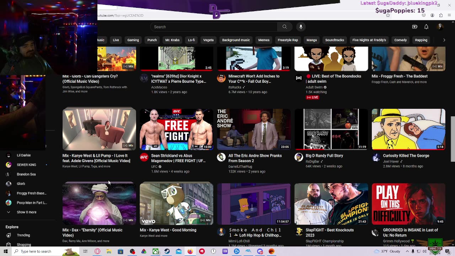Viewport: 455px width, 256px height.
Task: Open Big D Randy Full Story title
Action: tap(324, 156)
